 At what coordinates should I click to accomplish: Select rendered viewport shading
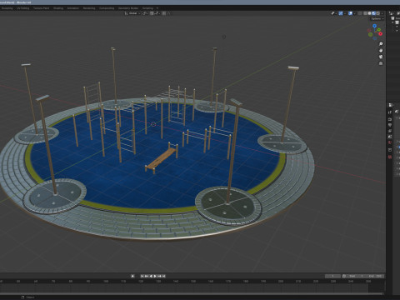pos(377,13)
